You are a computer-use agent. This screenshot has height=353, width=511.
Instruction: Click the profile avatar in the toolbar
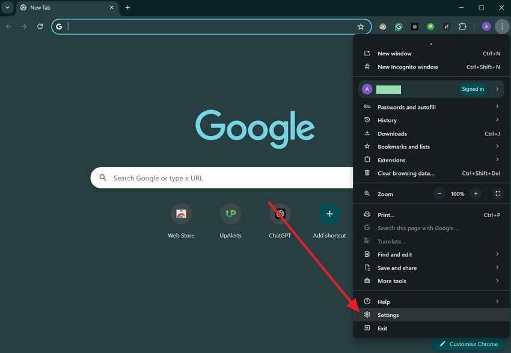click(x=486, y=26)
